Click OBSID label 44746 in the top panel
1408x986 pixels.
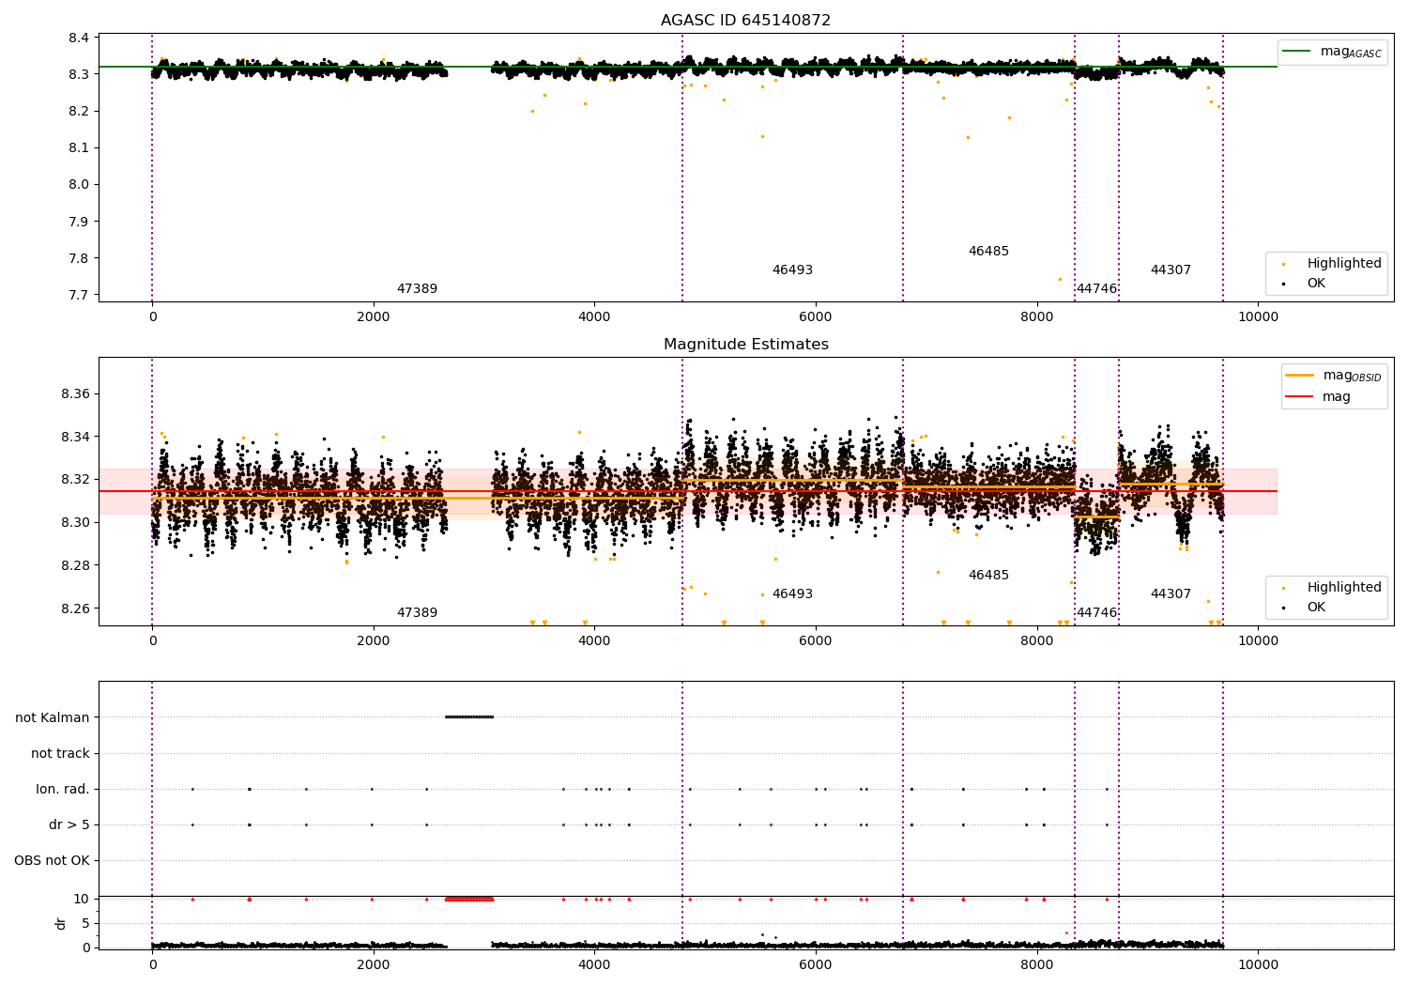point(1096,288)
